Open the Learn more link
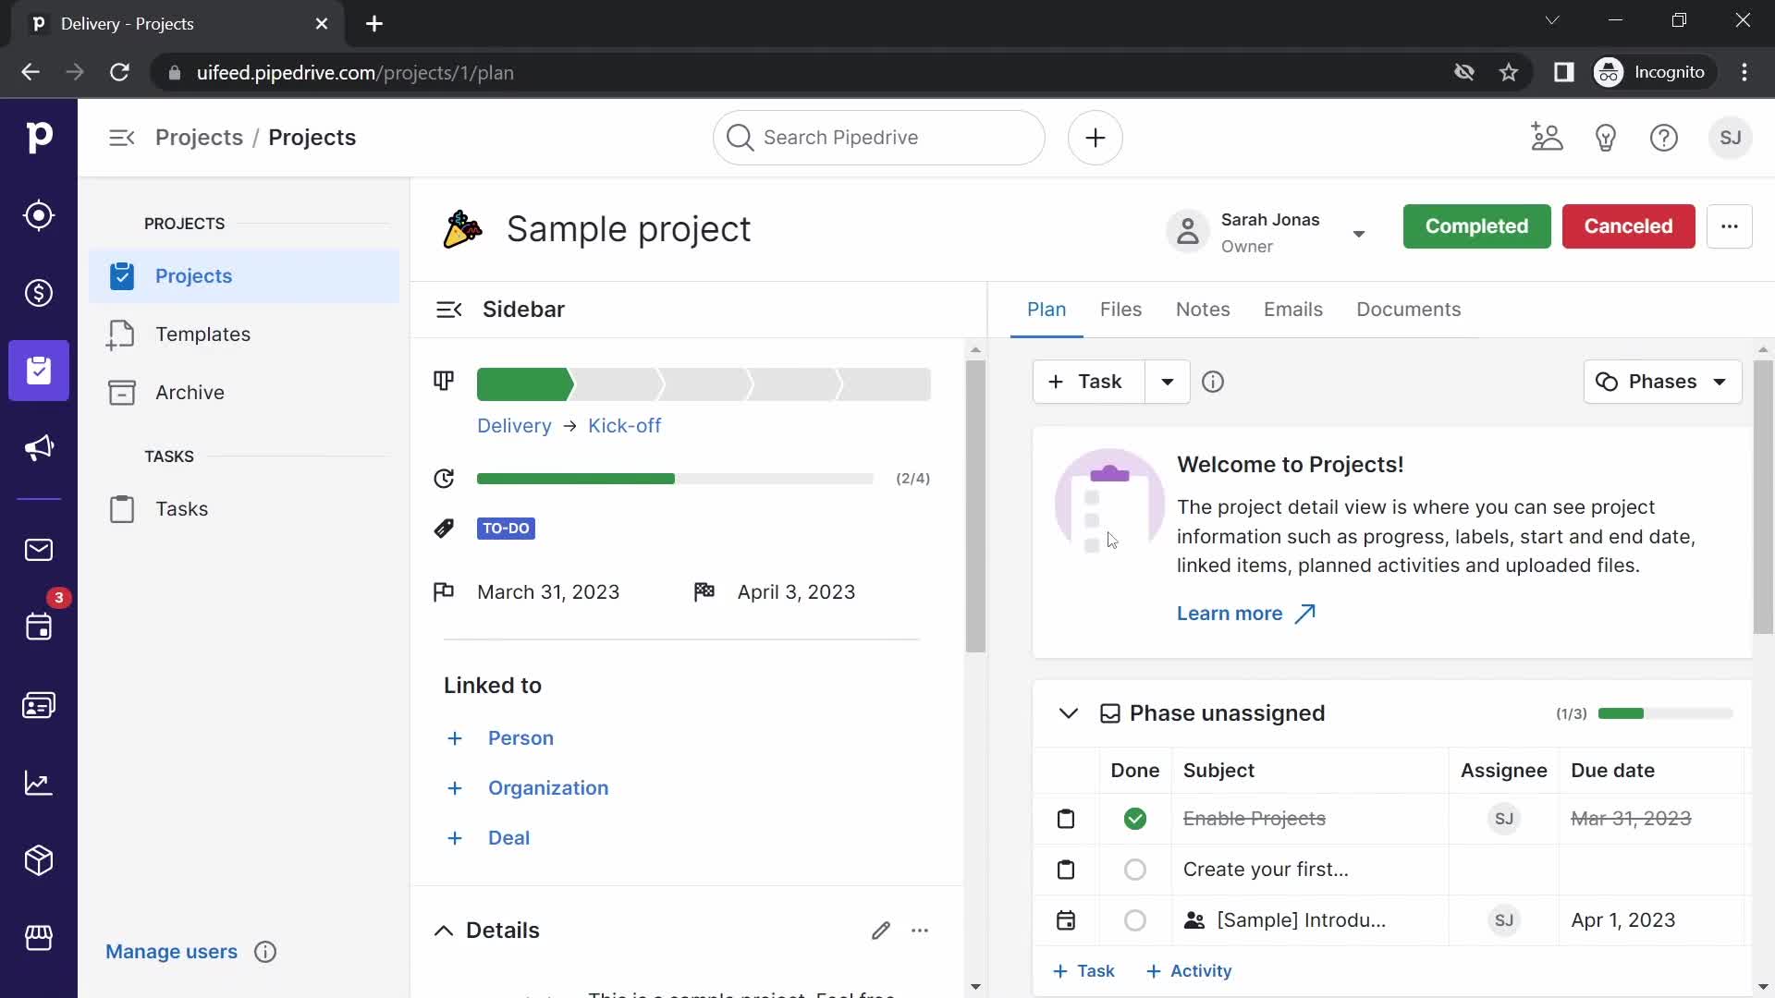This screenshot has height=998, width=1775. coord(1245,614)
